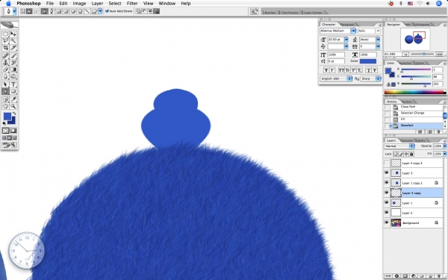Screen dimensions: 448x280
Task: Open the Select menu
Action: 115,4
